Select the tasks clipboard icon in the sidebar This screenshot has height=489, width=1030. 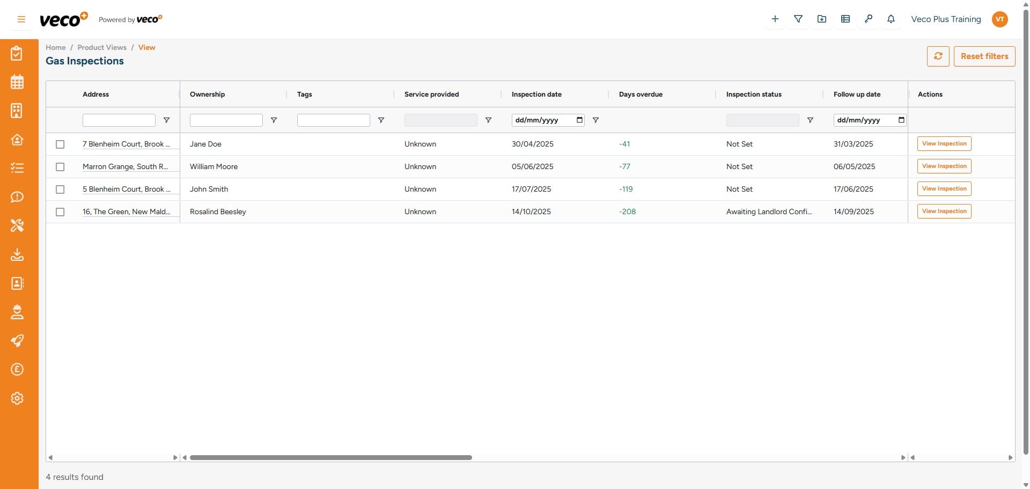point(18,53)
